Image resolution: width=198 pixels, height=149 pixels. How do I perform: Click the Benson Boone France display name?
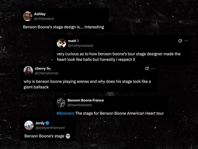click(85, 100)
